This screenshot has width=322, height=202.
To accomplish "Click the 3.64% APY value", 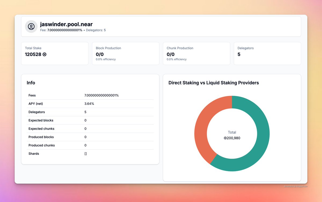I will (x=89, y=104).
